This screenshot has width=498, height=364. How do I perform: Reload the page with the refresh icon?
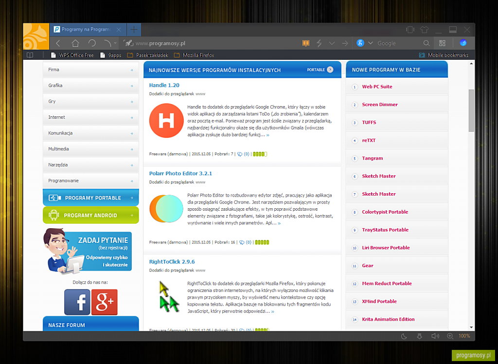click(92, 43)
